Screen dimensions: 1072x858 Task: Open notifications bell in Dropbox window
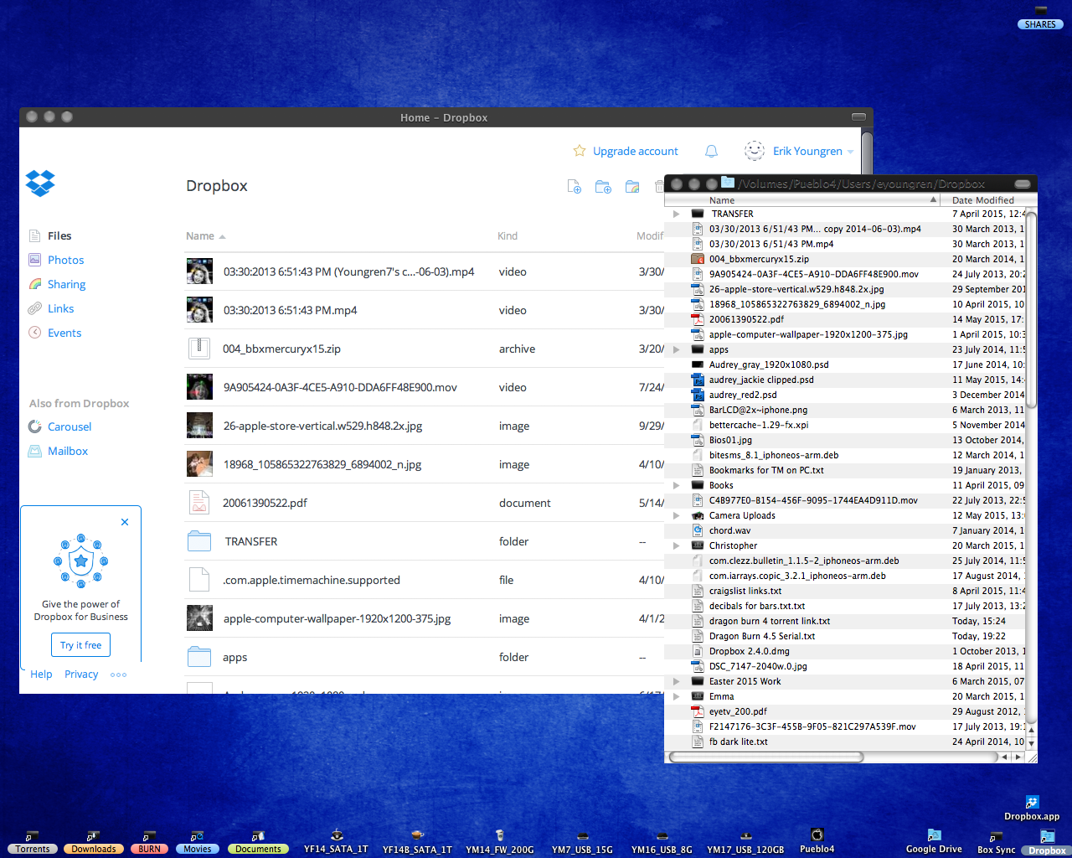pyautogui.click(x=711, y=151)
